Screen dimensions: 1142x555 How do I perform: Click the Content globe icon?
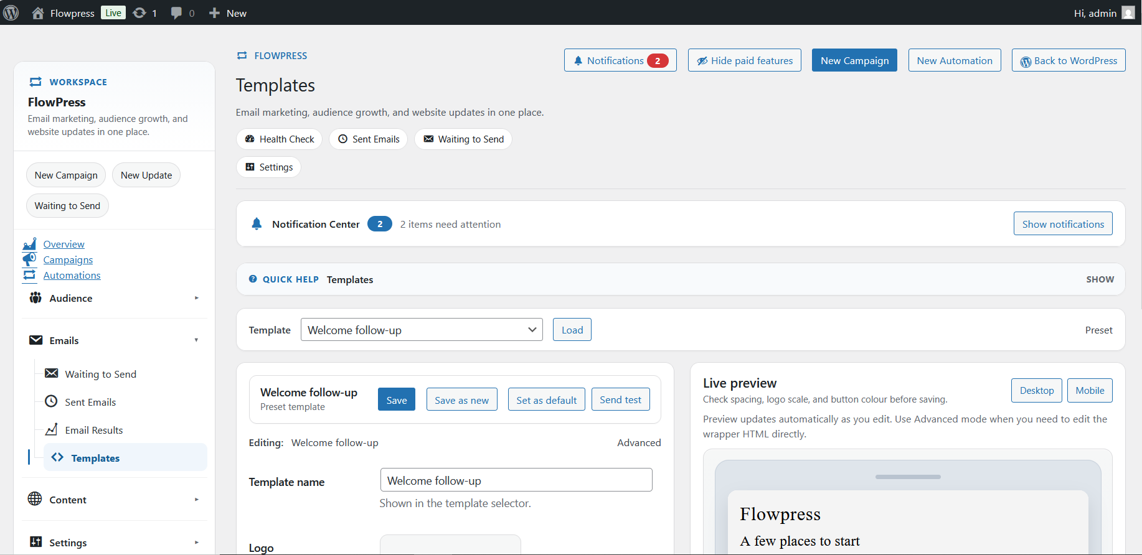[x=35, y=499]
